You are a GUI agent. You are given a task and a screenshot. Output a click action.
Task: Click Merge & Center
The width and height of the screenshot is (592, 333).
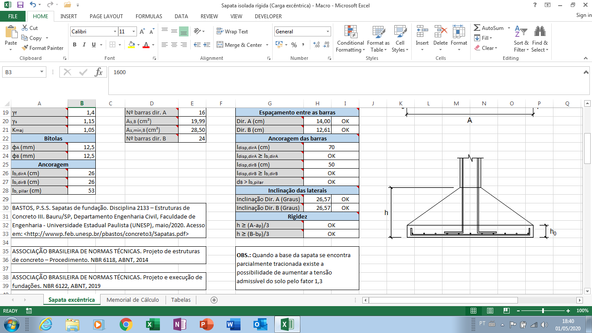click(239, 45)
